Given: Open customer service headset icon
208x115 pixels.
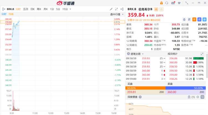Looking at the screenshot, I should point(167,3).
